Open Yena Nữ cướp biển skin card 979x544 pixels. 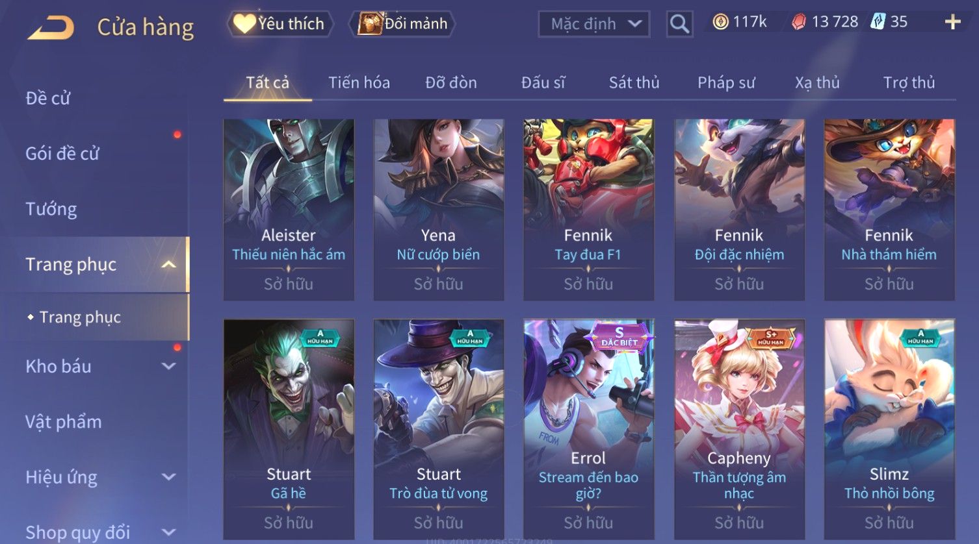(x=439, y=209)
